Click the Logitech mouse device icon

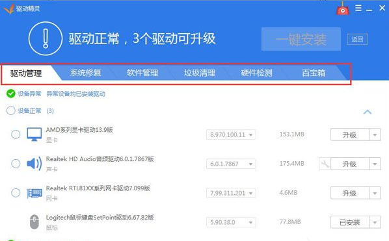click(34, 222)
